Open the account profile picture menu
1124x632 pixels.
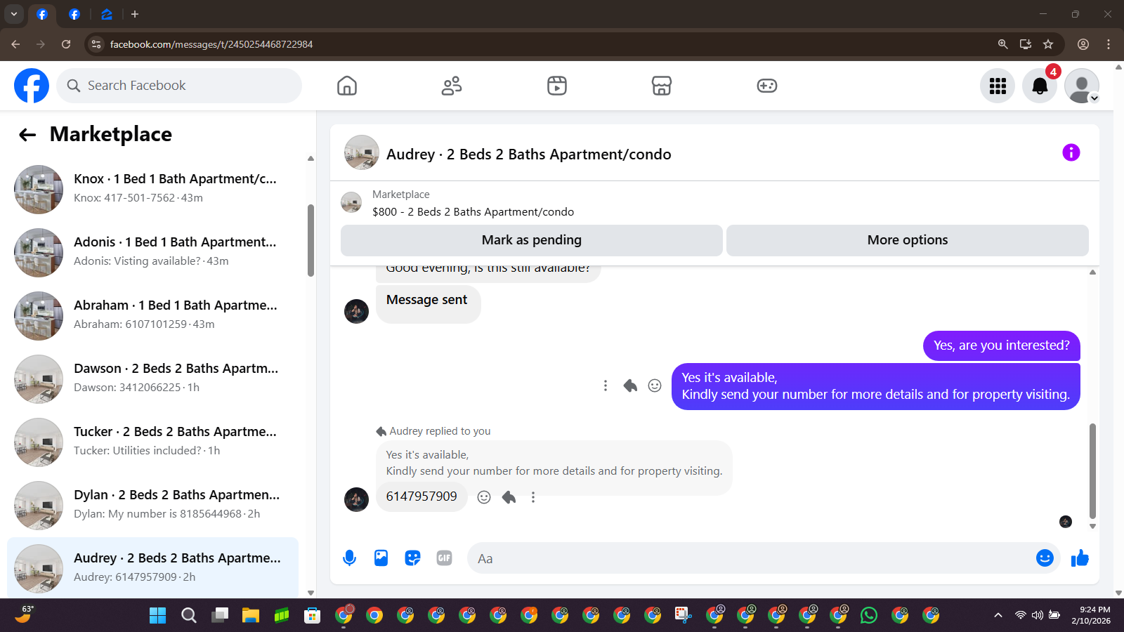coord(1082,86)
